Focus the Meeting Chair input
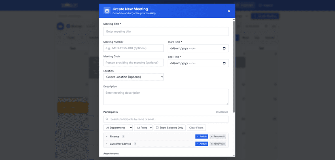Screen dimensions: 335x160 pos(134,63)
